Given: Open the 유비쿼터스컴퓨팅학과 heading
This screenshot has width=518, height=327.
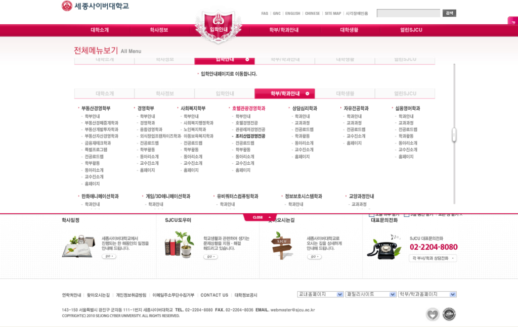Looking at the screenshot, I should pyautogui.click(x=238, y=196).
